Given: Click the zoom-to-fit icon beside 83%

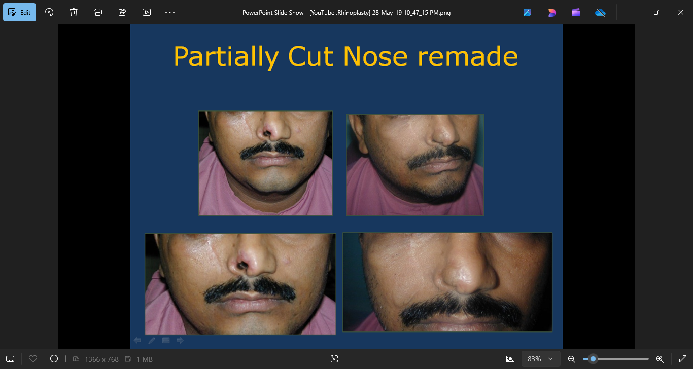Looking at the screenshot, I should tap(510, 359).
